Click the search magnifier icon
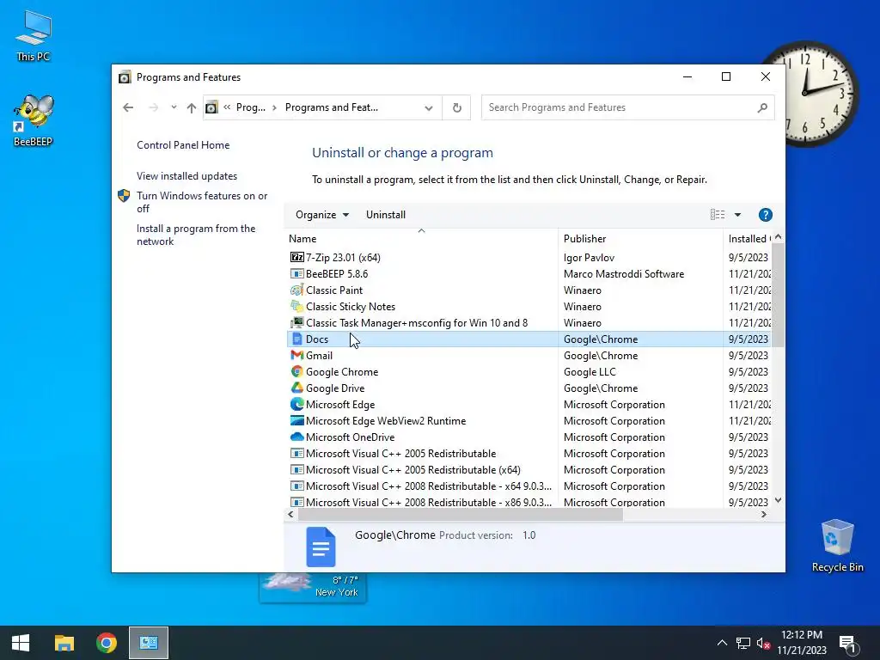Screen dimensions: 880x660 point(762,107)
